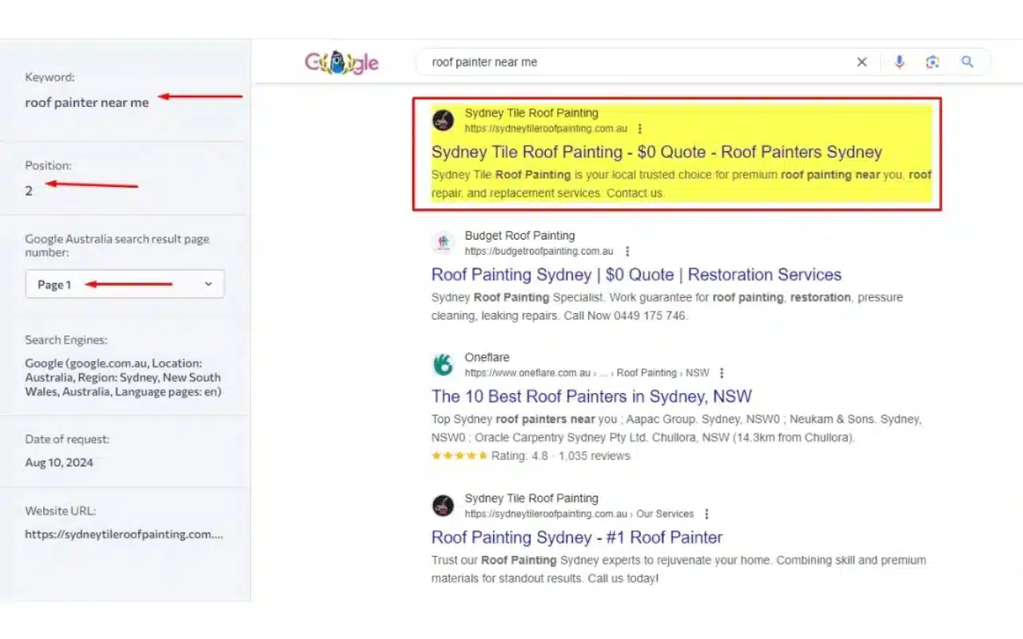
Task: Open three-dot menu beside Oneflare result URL
Action: coord(722,373)
